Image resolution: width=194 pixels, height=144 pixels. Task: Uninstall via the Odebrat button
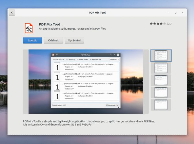[x=53, y=40]
